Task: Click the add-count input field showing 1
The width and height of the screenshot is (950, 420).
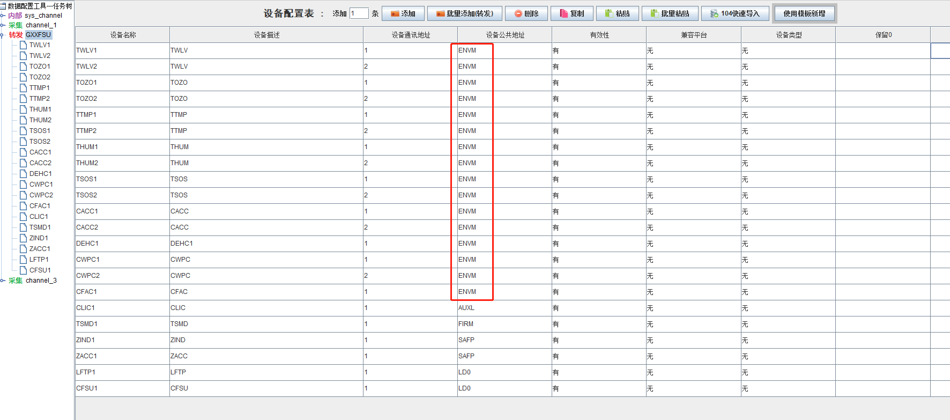Action: coord(359,13)
